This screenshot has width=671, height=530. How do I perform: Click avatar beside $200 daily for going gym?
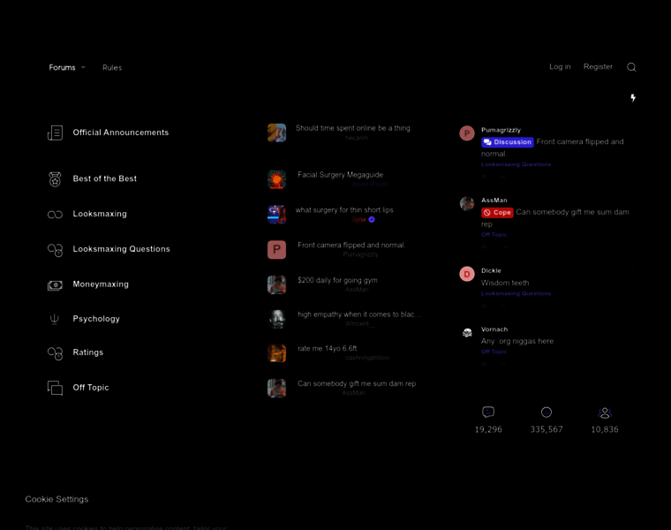pyautogui.click(x=277, y=284)
